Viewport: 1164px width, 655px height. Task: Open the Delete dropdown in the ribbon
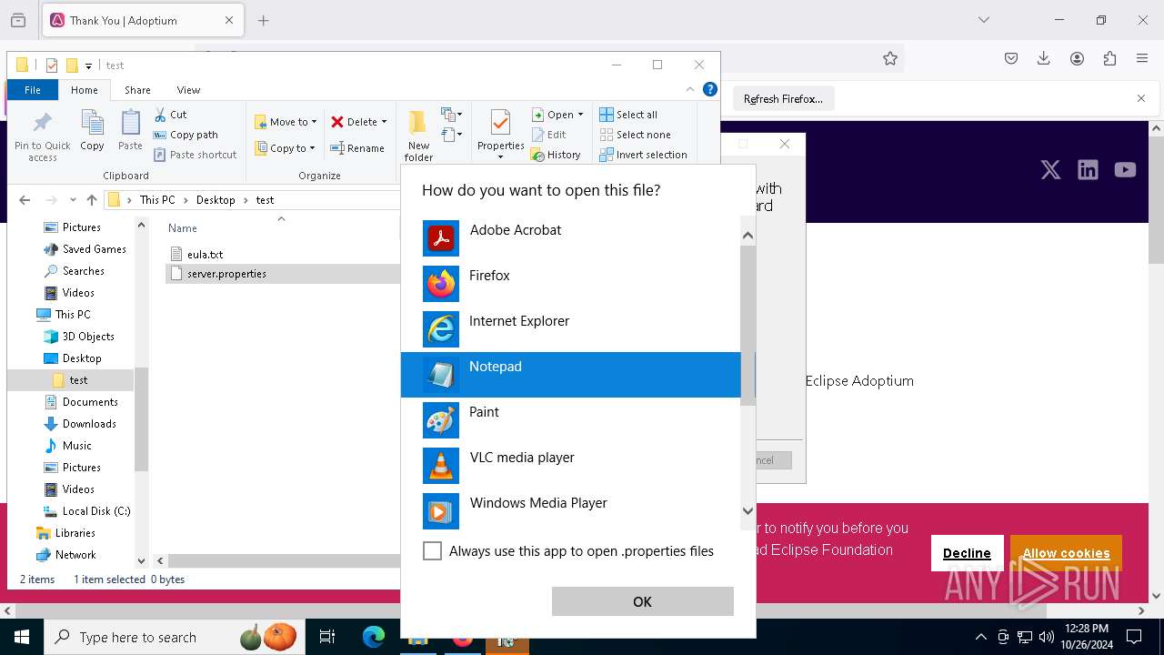coord(358,122)
